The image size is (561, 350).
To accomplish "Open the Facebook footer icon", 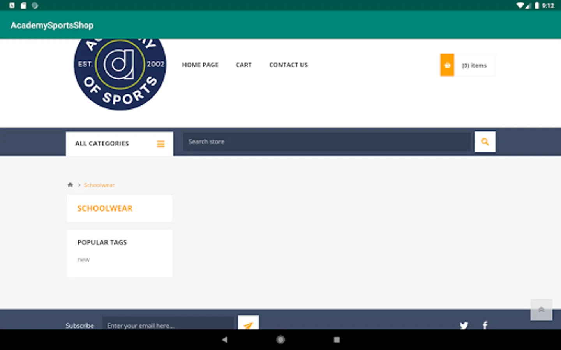I will [485, 325].
